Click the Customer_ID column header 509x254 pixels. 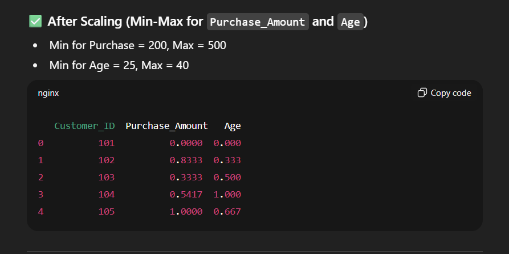point(84,126)
